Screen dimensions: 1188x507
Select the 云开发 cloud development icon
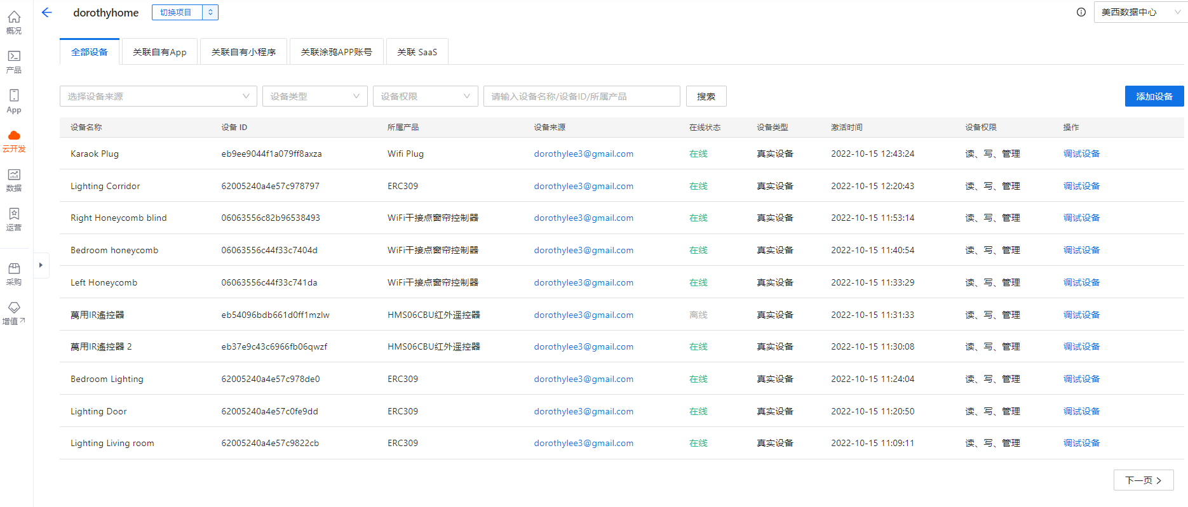(x=14, y=141)
